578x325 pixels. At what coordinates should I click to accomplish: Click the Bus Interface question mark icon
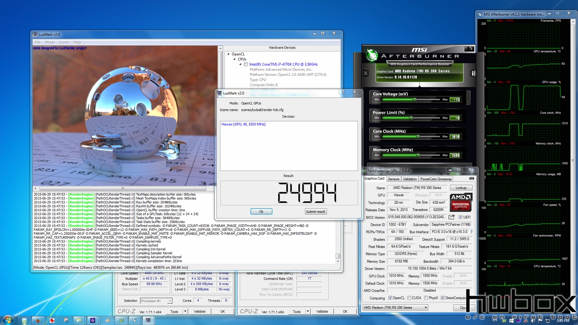click(x=471, y=232)
